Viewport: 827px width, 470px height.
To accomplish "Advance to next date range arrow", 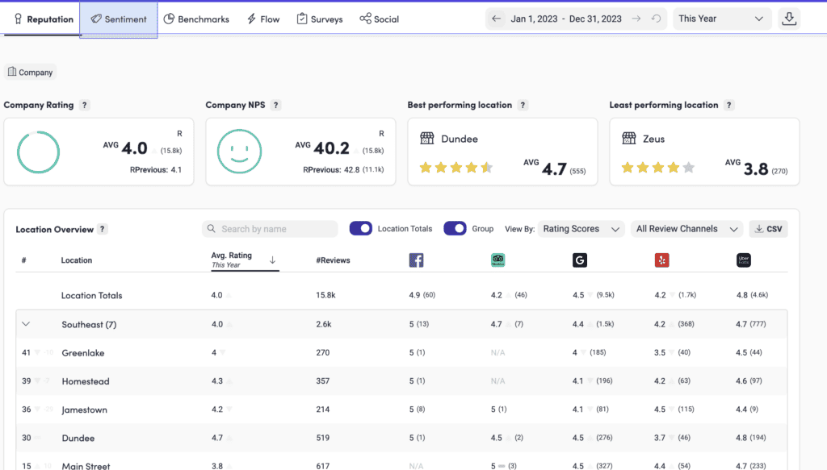I will 636,19.
